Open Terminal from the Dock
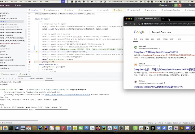This screenshot has width=195, height=134. (11, 128)
